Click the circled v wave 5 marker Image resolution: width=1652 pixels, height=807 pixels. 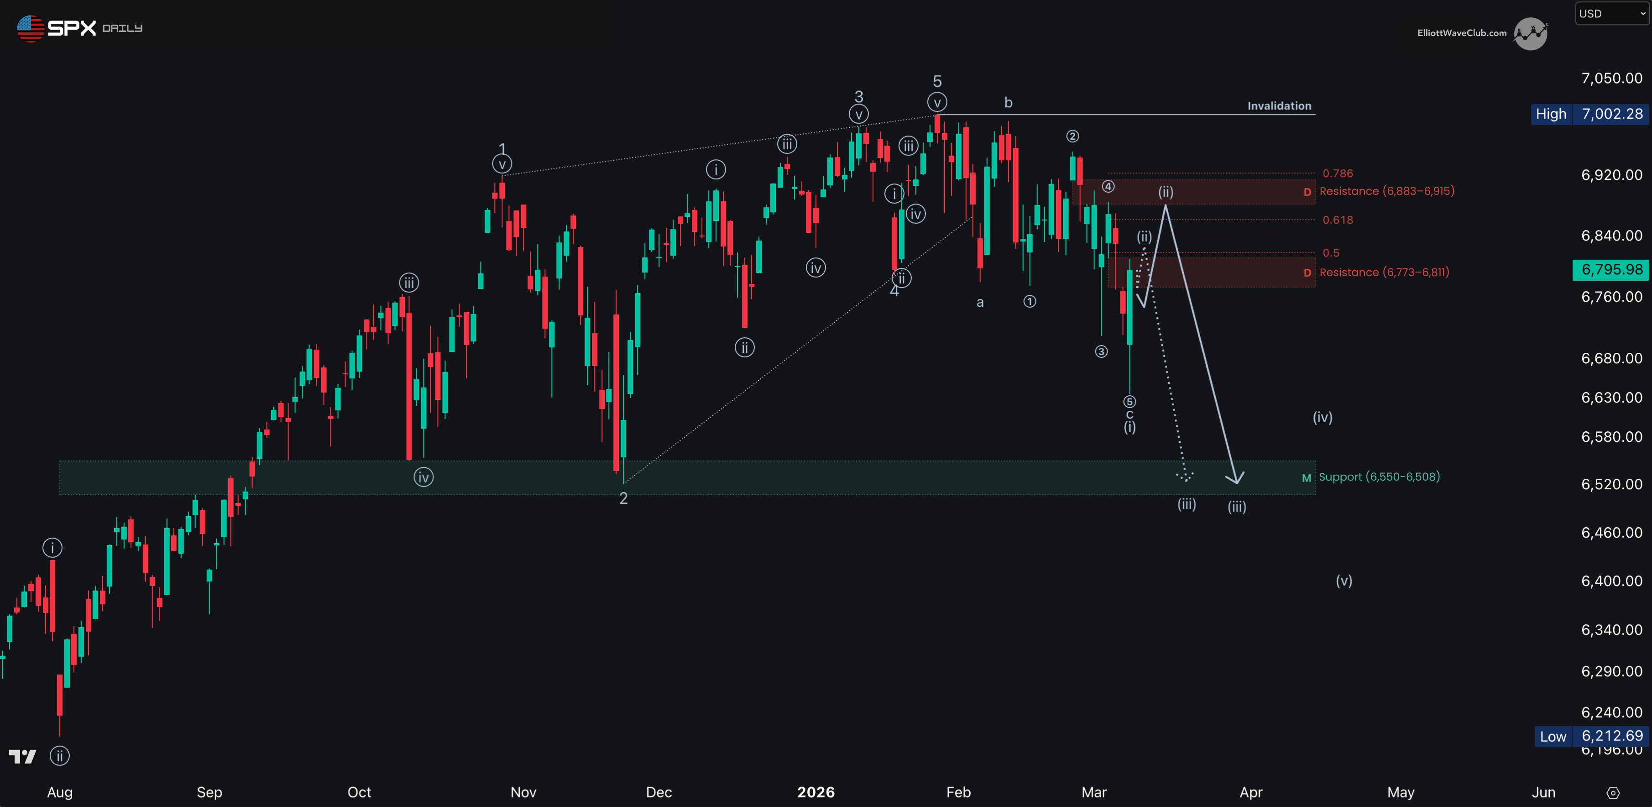point(937,103)
